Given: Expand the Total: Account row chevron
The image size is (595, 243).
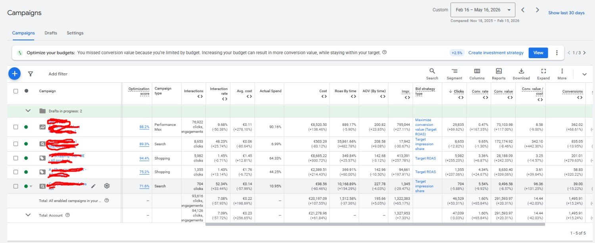Looking at the screenshot, I should click(28, 215).
